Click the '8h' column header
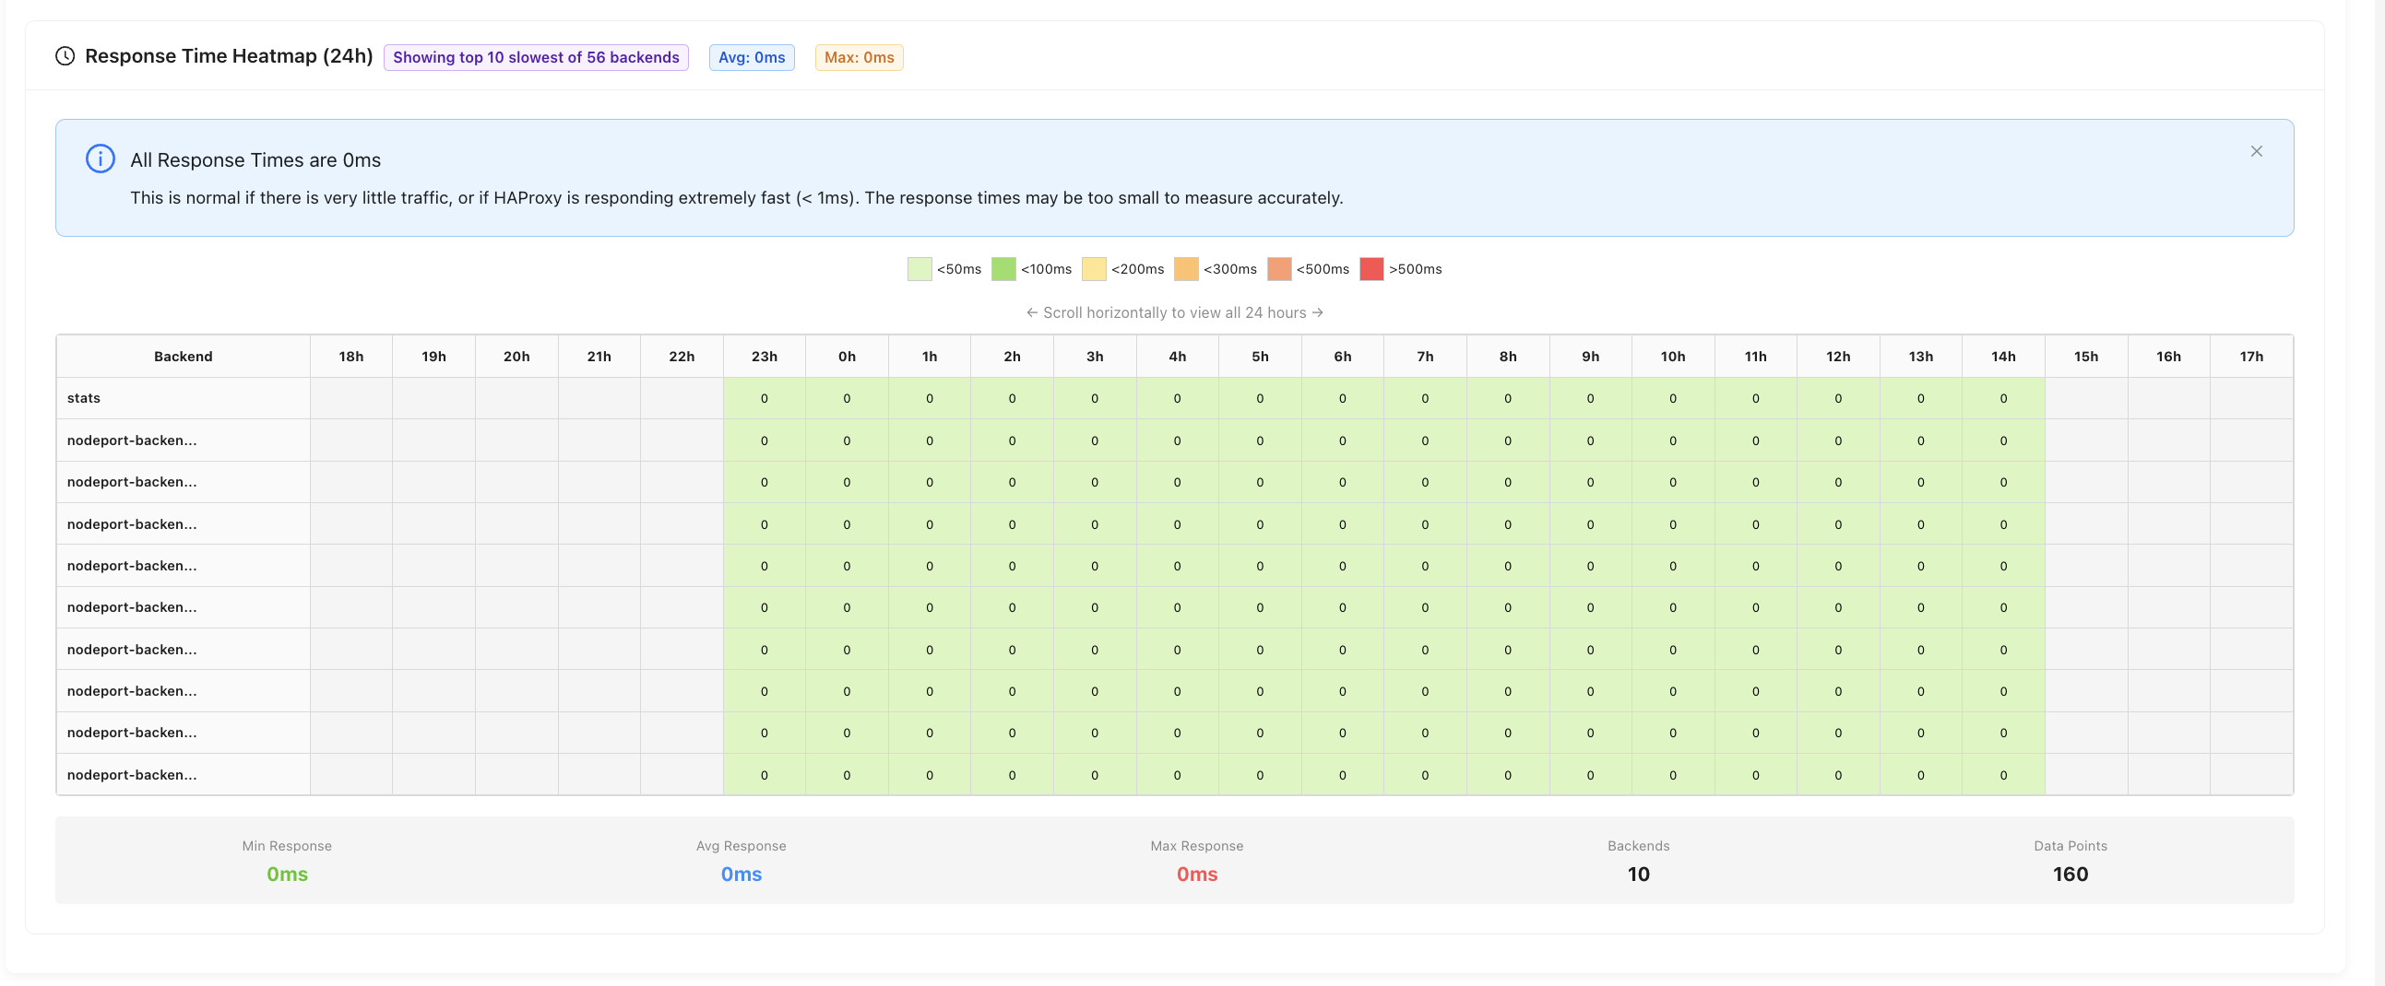Viewport: 2385px width, 986px height. 1508,356
